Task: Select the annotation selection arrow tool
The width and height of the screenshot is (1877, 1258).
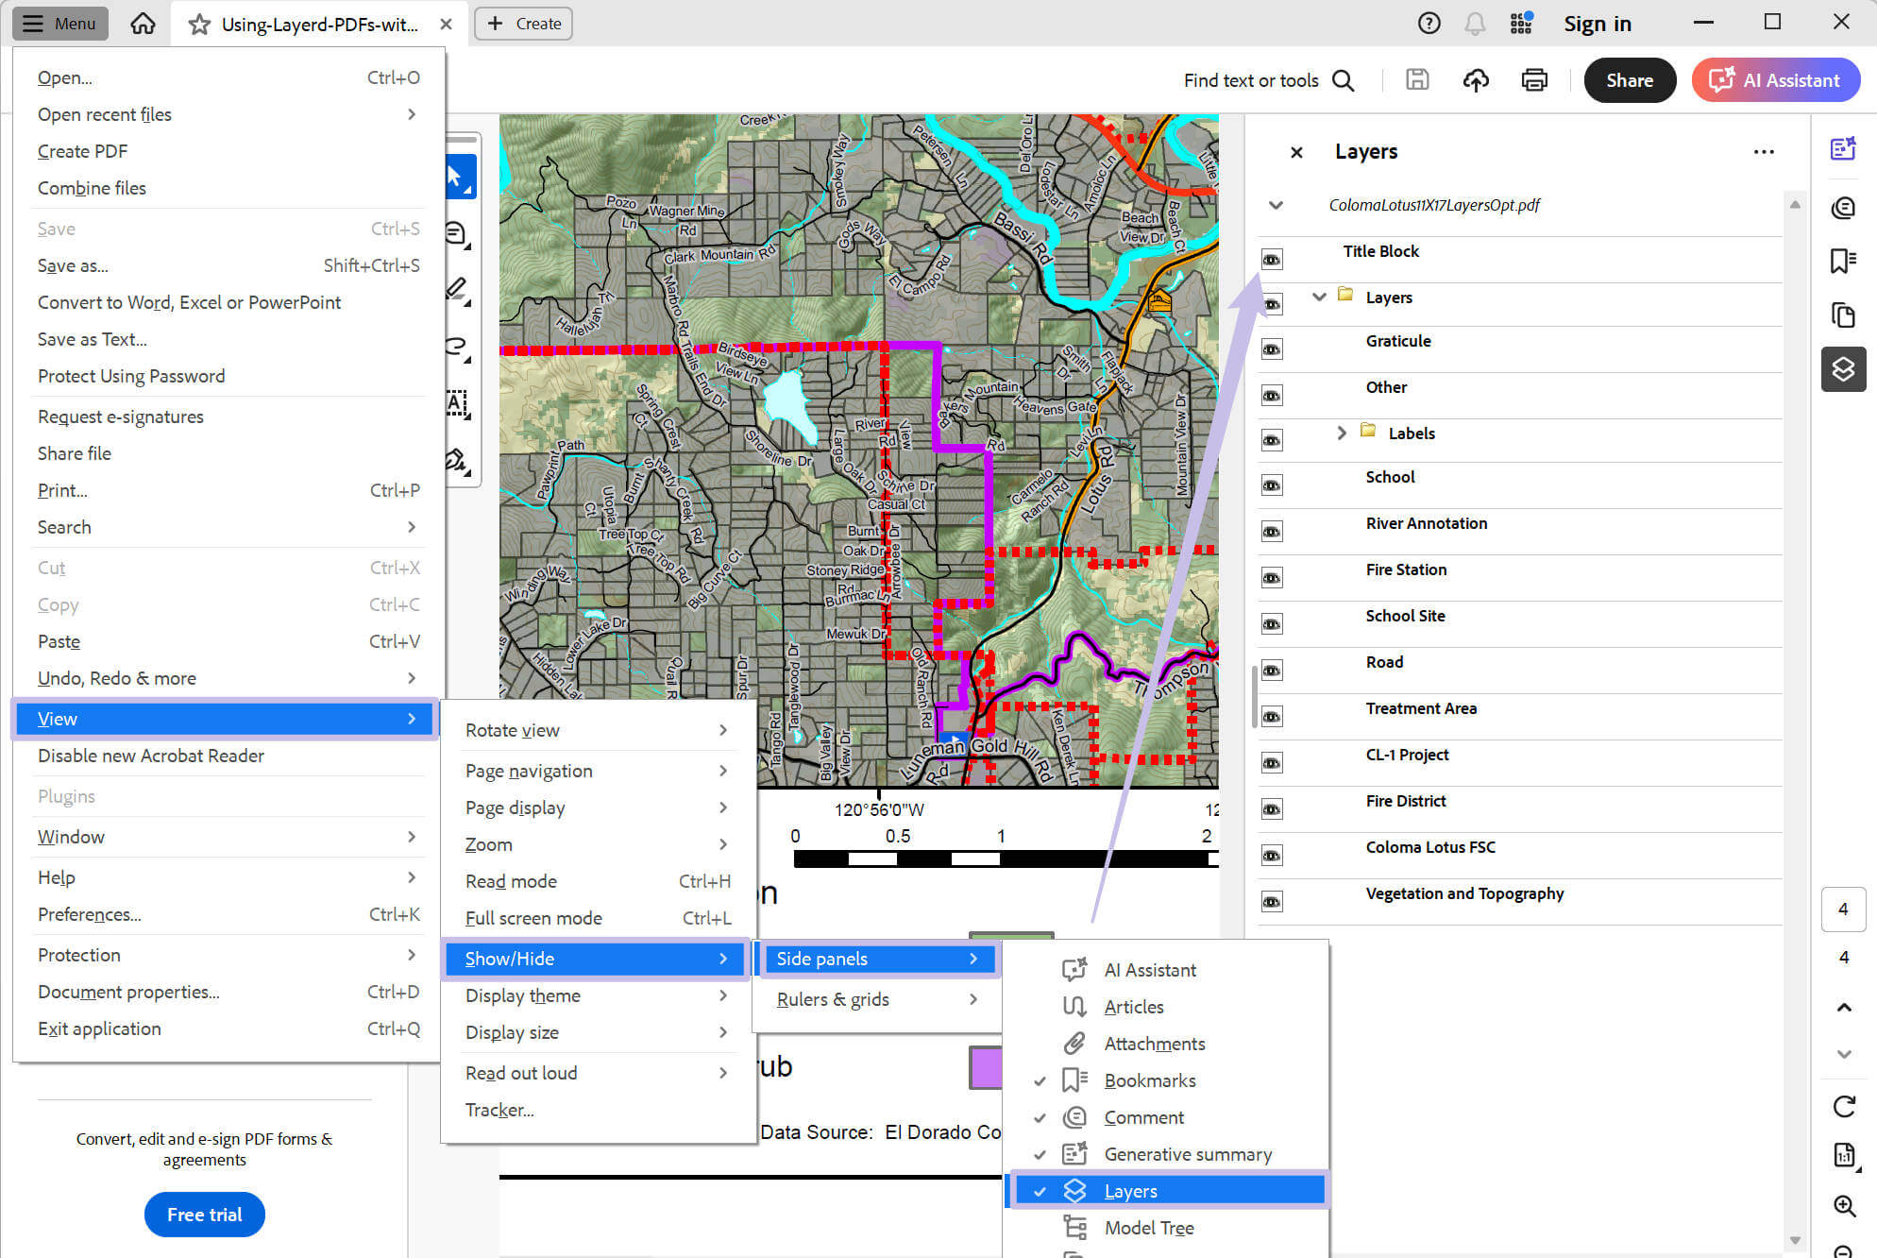Action: pos(459,176)
